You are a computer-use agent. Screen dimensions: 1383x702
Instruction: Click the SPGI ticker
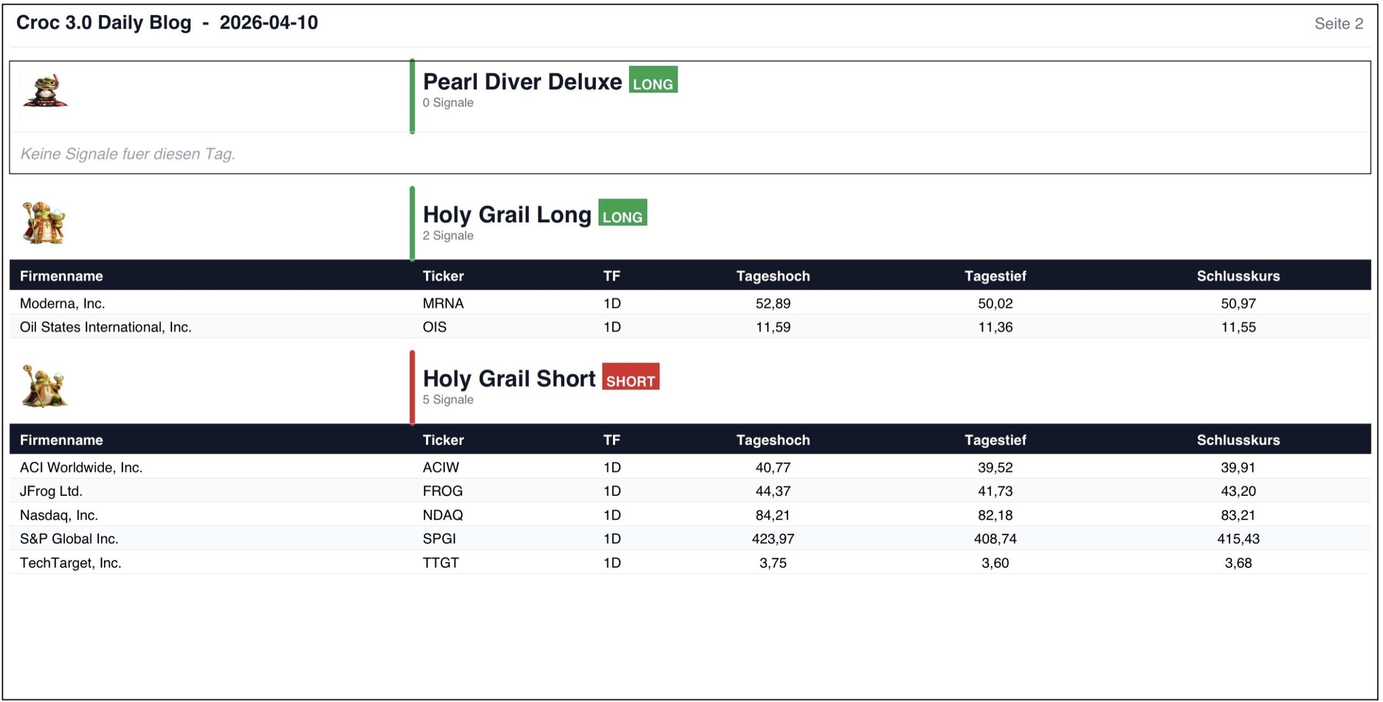(439, 539)
